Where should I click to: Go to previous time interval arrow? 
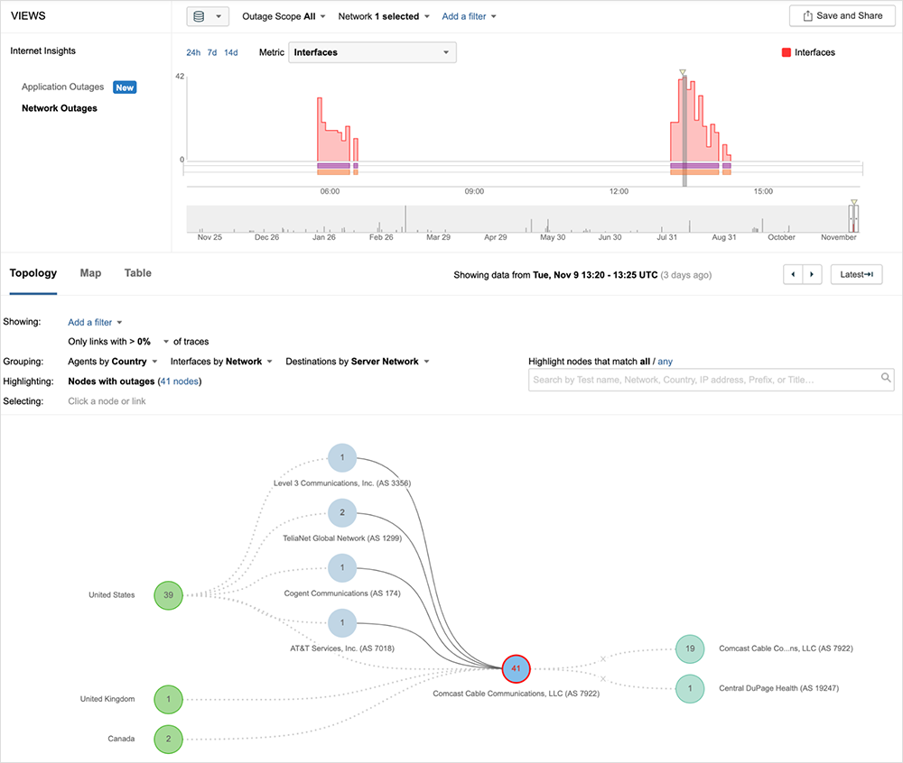(x=793, y=274)
